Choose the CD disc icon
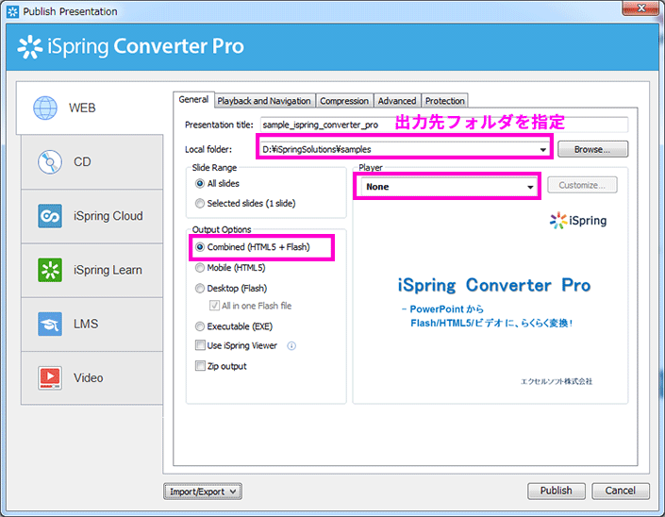The image size is (665, 517). pyautogui.click(x=50, y=162)
